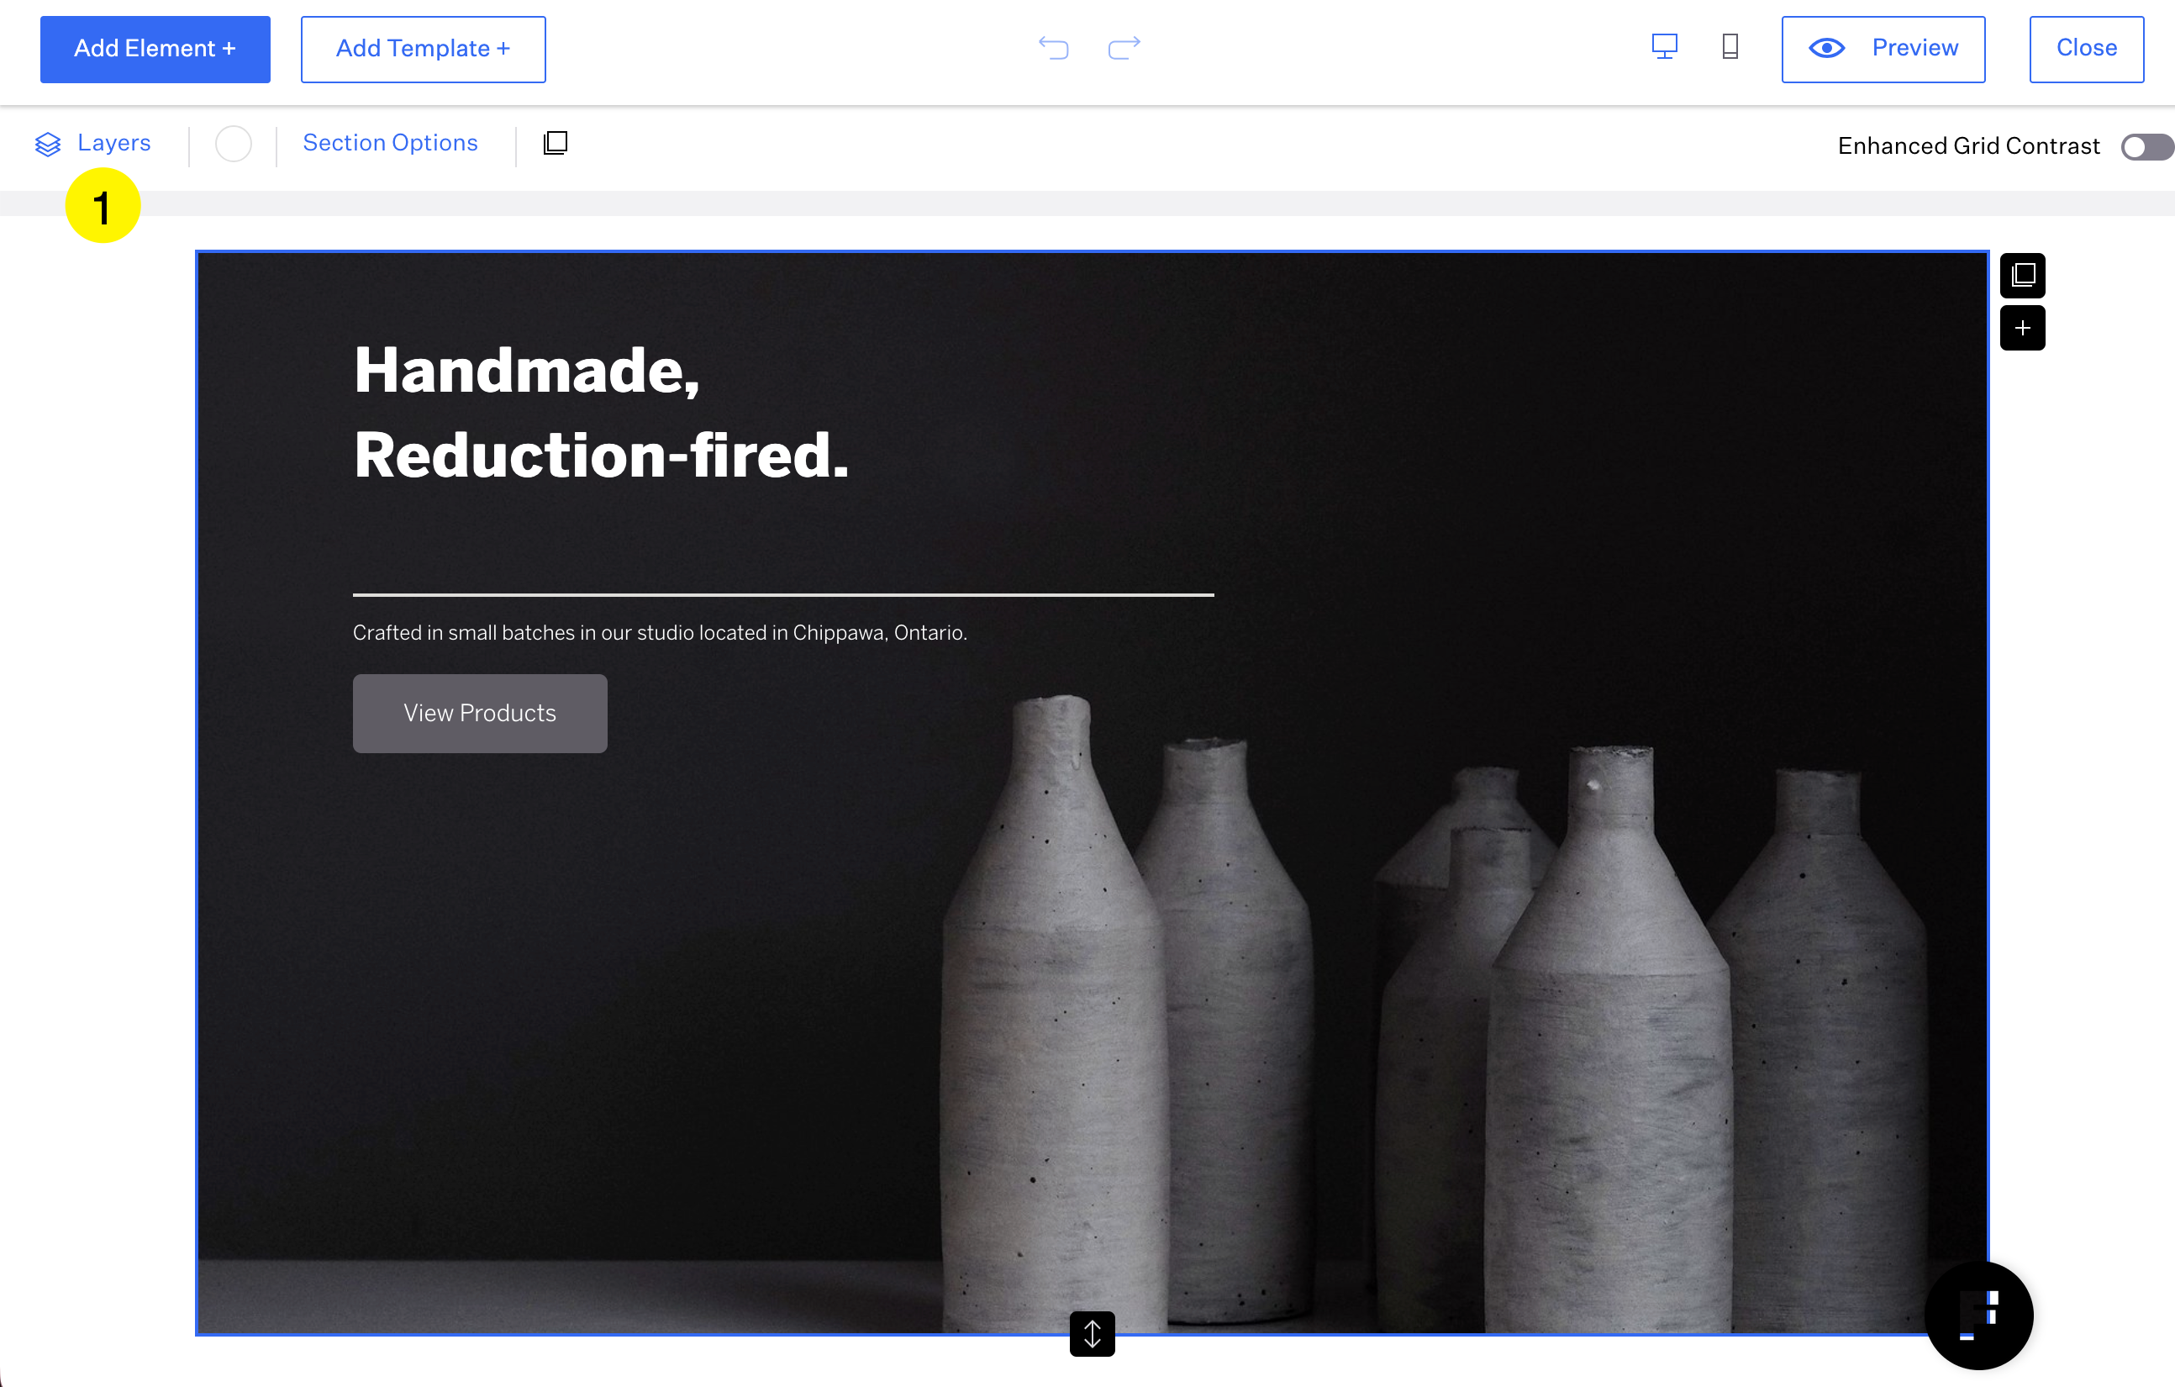Image resolution: width=2175 pixels, height=1387 pixels.
Task: Switch to desktop view icon
Action: pos(1664,47)
